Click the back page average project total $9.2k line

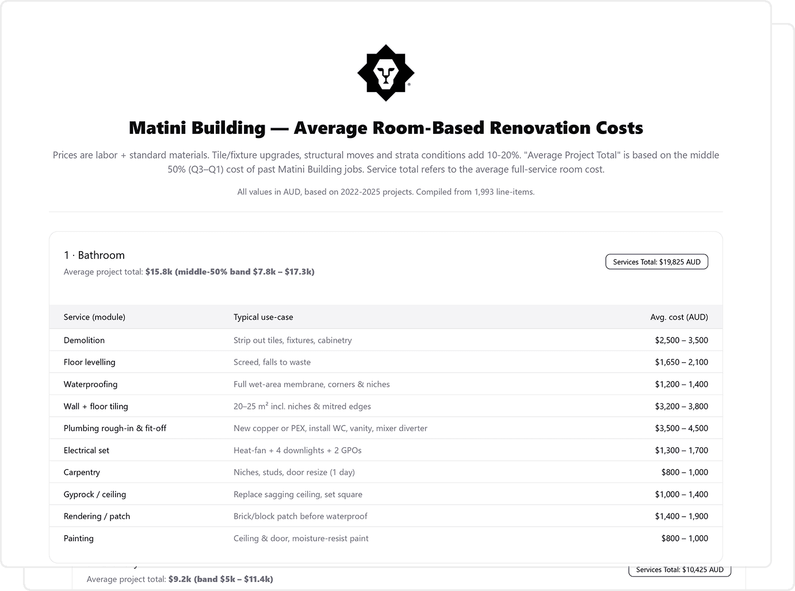[180, 580]
